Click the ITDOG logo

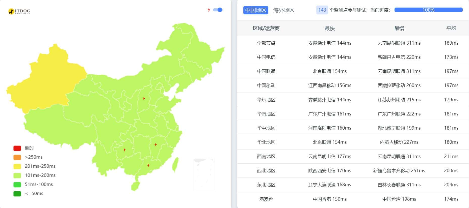pyautogui.click(x=19, y=11)
